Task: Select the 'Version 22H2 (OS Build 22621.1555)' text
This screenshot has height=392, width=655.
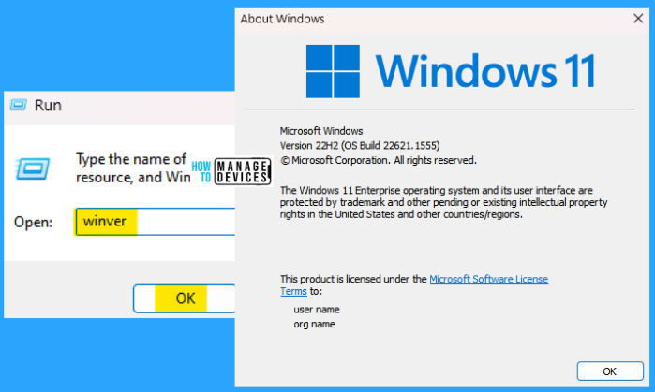Action: coord(360,146)
